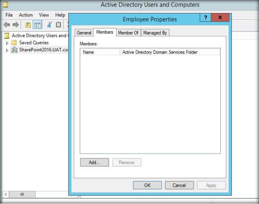Image resolution: width=259 pixels, height=204 pixels.
Task: Click the Up one level folder icon
Action: [28, 25]
